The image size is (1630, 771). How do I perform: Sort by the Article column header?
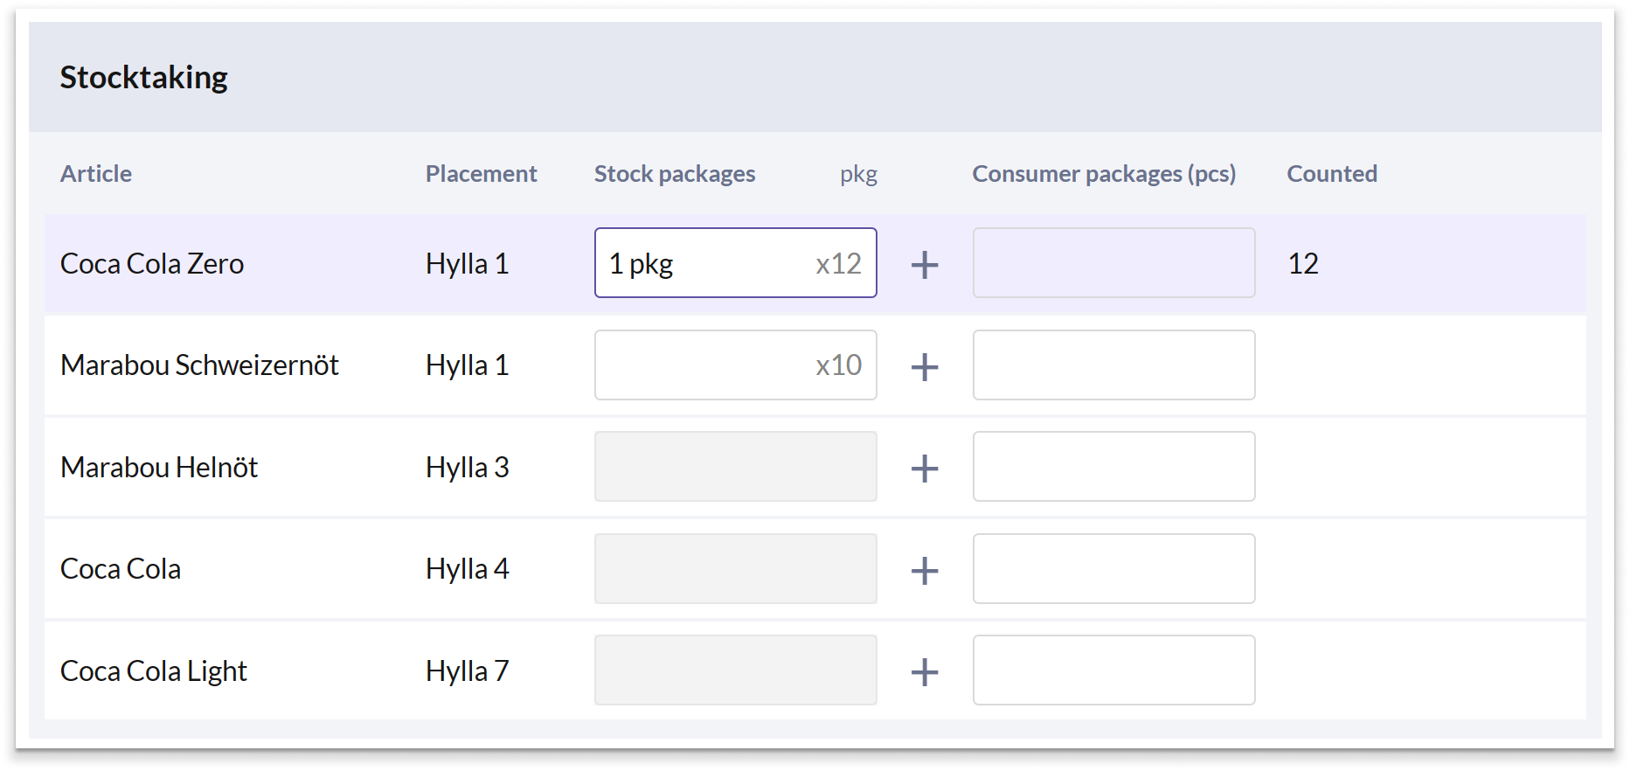96,174
